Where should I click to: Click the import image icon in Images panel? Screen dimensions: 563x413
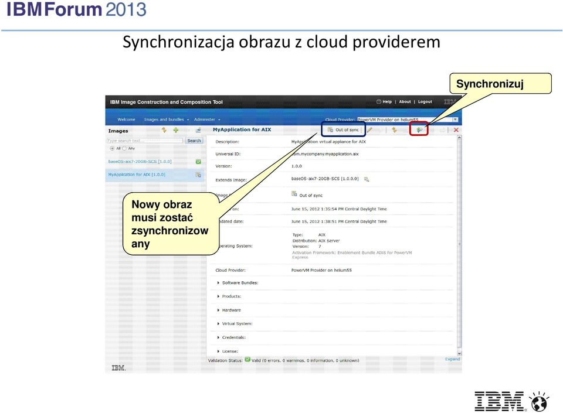[x=198, y=130]
